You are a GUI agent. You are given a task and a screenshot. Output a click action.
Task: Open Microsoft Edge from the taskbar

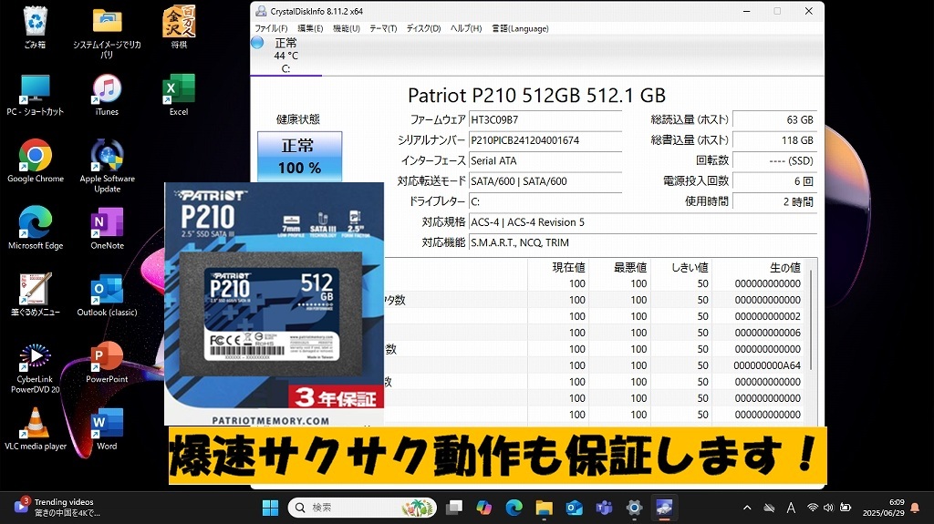514,508
